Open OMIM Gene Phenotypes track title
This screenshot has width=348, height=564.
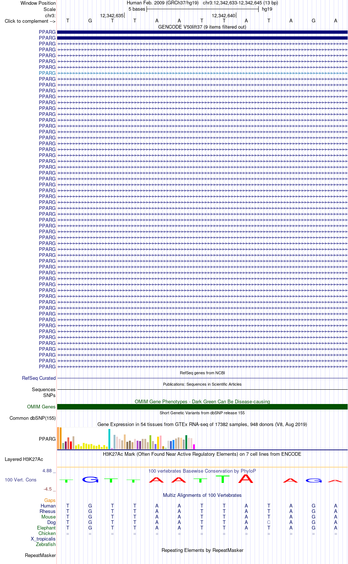point(202,401)
